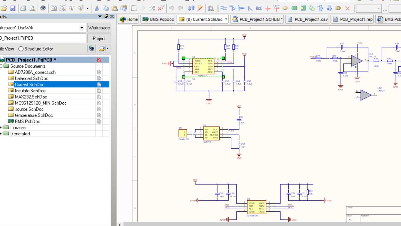This screenshot has width=401, height=226.
Task: Activate the Select Inside Area tool
Action: (x=134, y=8)
